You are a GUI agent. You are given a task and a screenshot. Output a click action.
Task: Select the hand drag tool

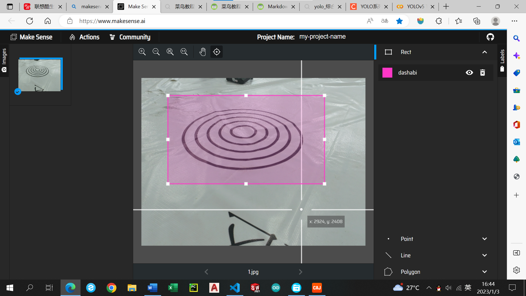[x=202, y=52]
